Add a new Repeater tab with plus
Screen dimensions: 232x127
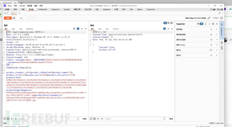(20, 13)
